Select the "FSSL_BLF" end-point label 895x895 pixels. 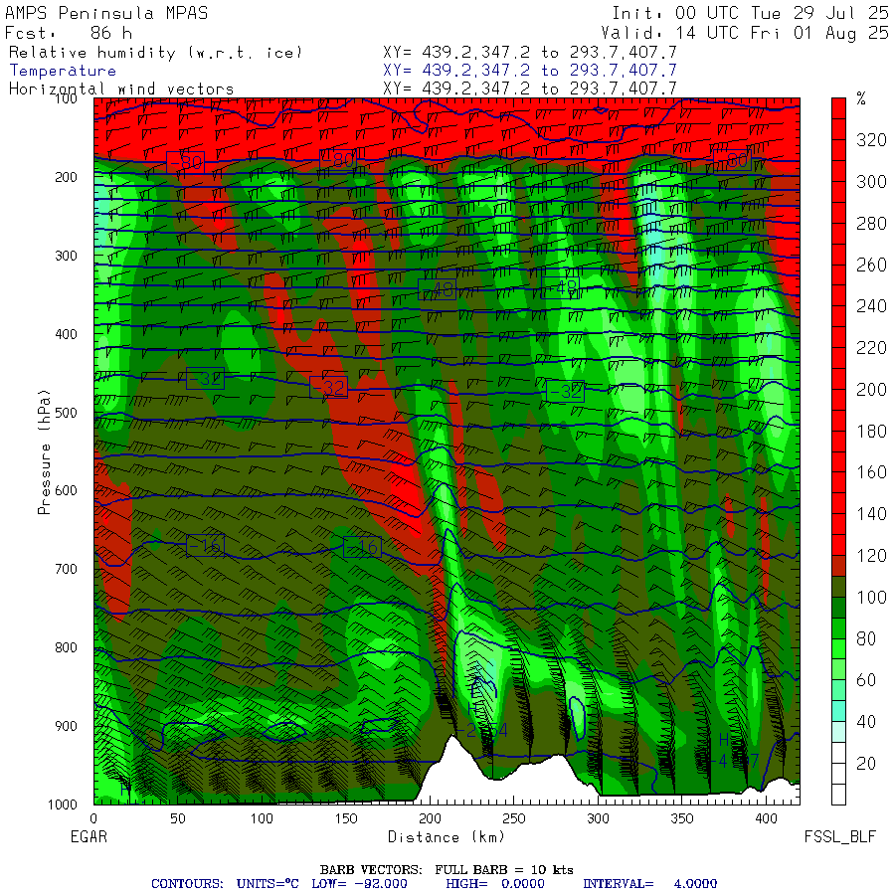(839, 836)
